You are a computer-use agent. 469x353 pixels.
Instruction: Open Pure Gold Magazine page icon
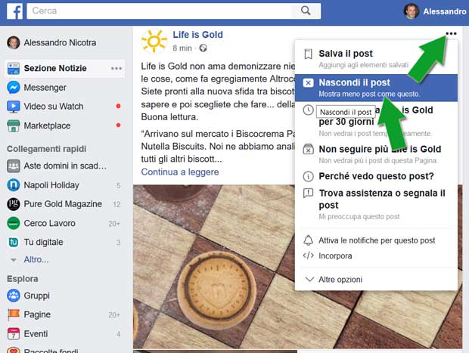[14, 204]
